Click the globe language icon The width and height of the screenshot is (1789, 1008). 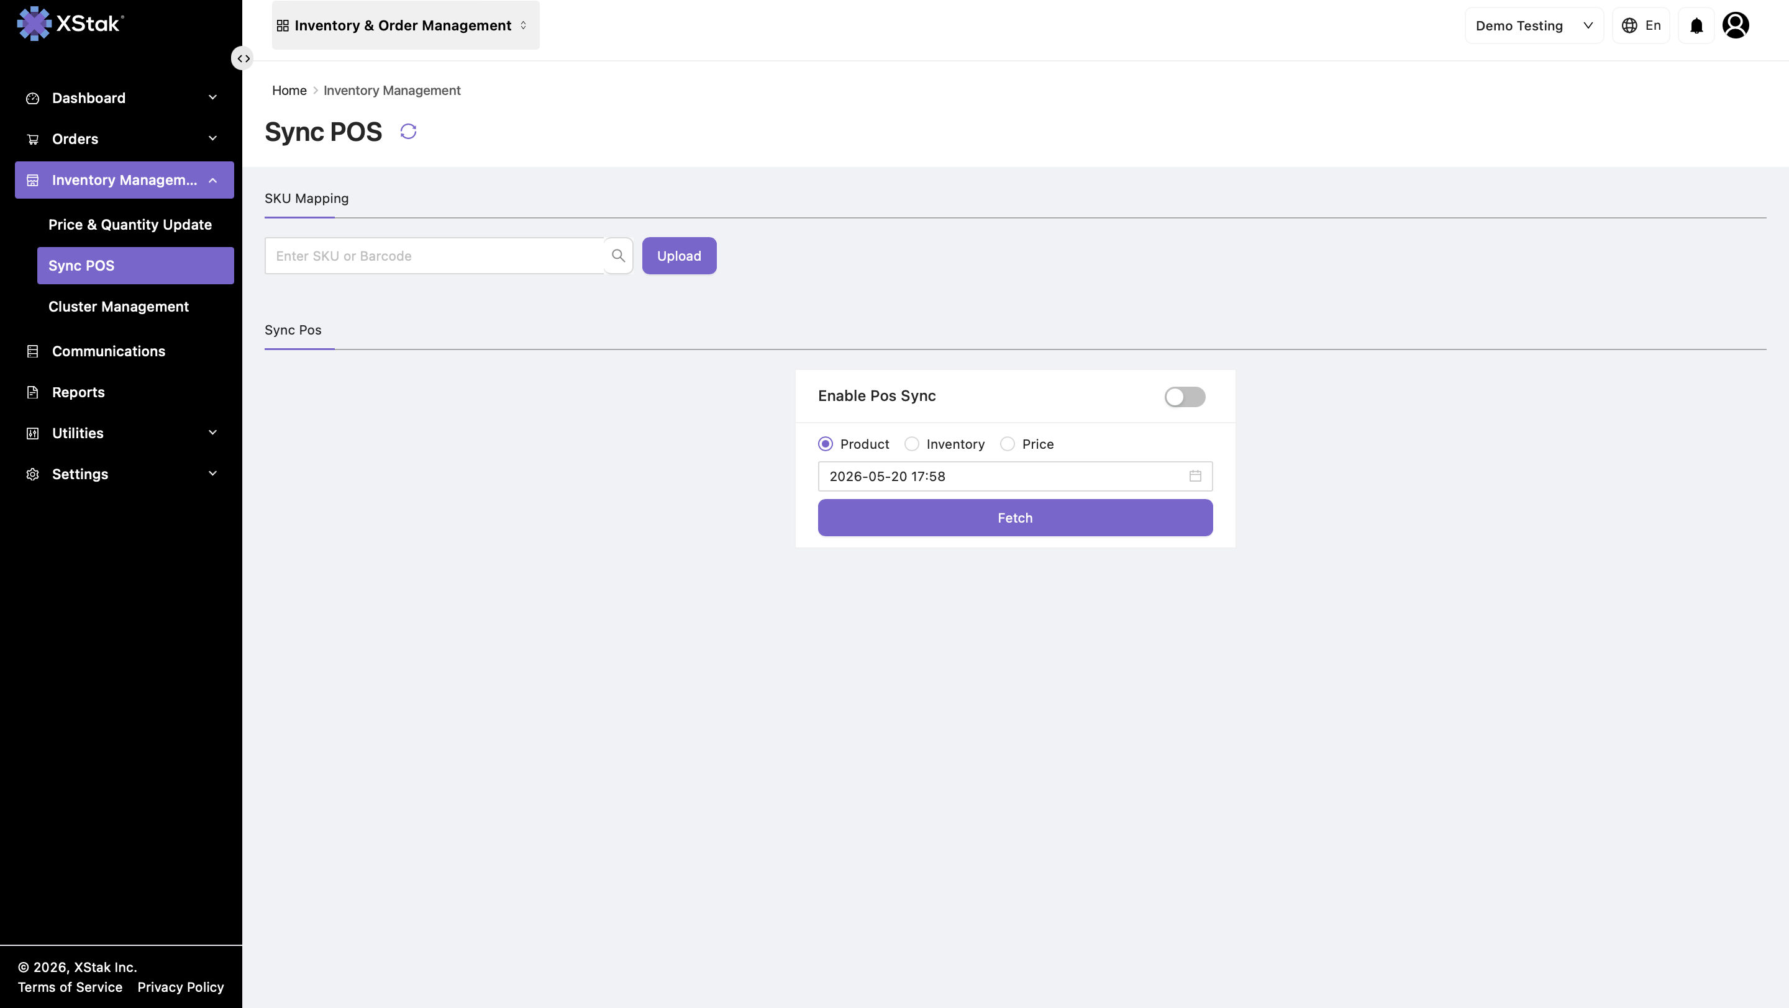[x=1629, y=25]
